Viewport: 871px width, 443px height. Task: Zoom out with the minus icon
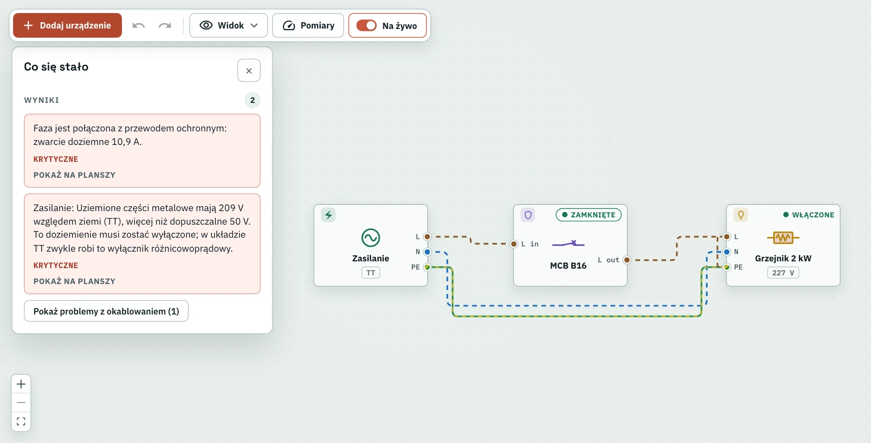point(21,402)
